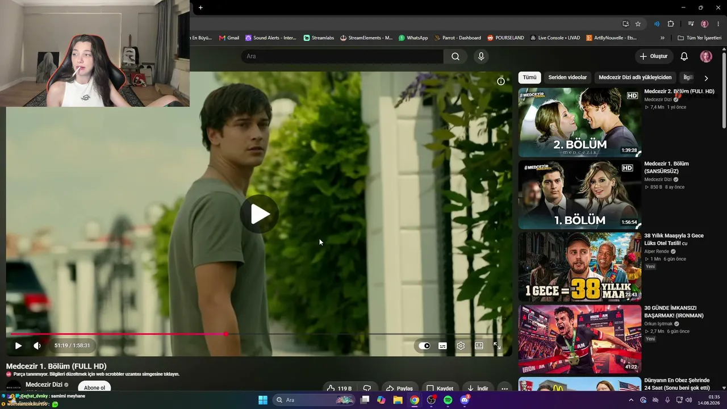Open the 38 Yıllık Maaşıyla video title
Viewport: 727px width, 409px height.
674,239
